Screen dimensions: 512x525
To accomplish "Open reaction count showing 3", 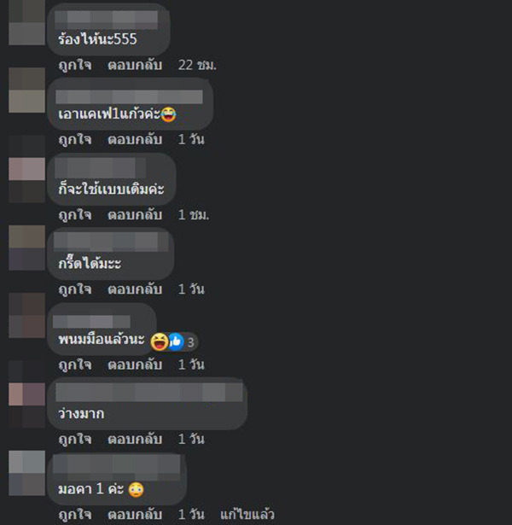I will [x=190, y=342].
